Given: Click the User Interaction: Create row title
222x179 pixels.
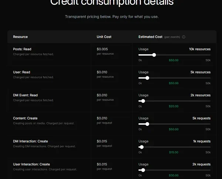Looking at the screenshot, I should click(x=31, y=164).
